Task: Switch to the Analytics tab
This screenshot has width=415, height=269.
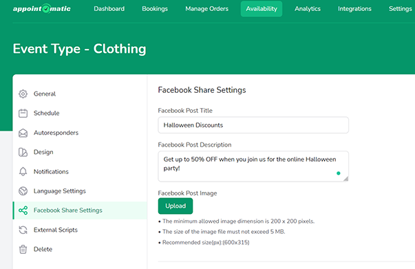Action: coord(308,9)
